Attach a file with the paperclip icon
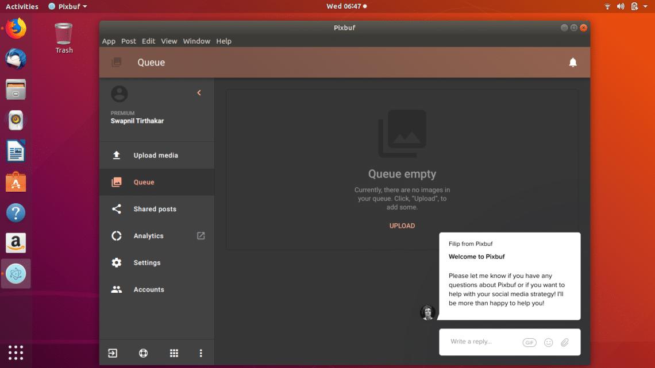655x368 pixels. tap(564, 342)
